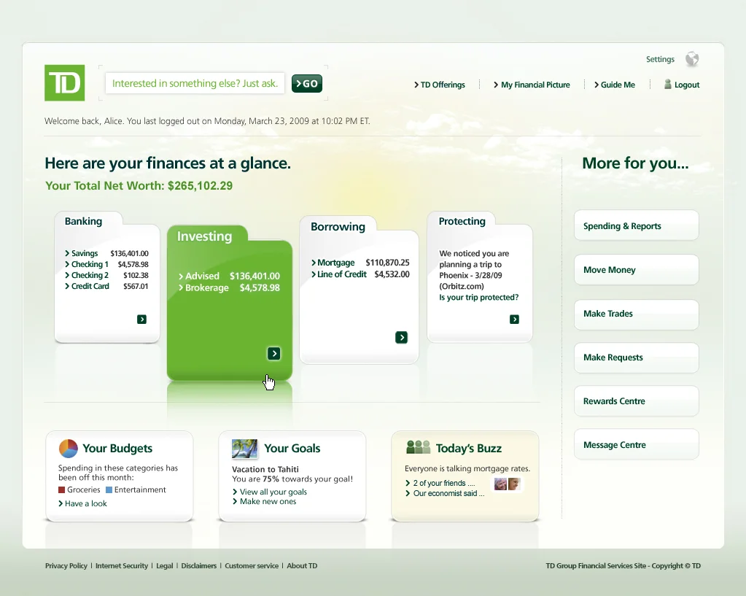Image resolution: width=746 pixels, height=596 pixels.
Task: Click the GO search arrow icon
Action: click(x=306, y=83)
